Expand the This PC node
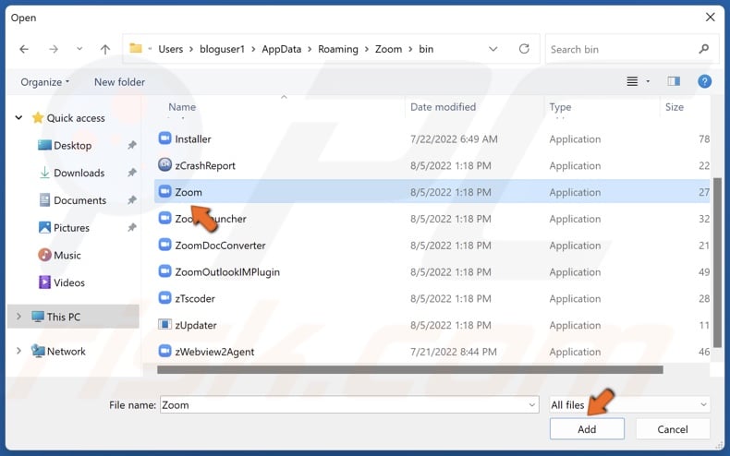The image size is (730, 456). [x=18, y=317]
